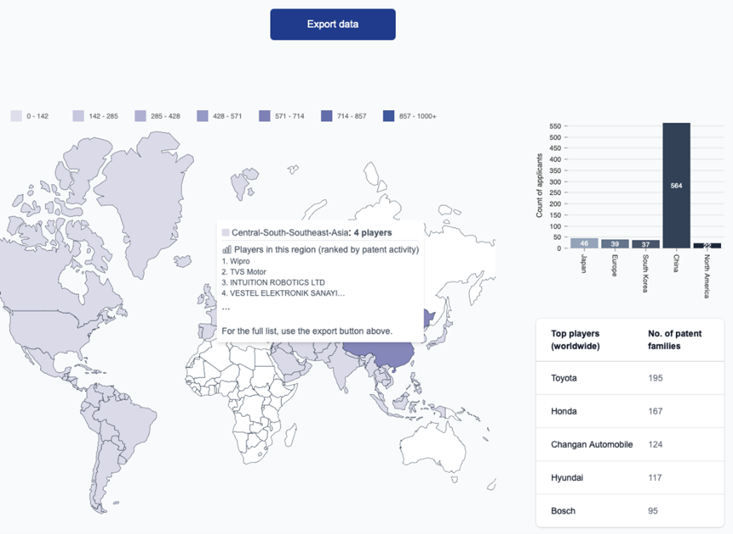Click the China bar showing 564

coord(676,186)
